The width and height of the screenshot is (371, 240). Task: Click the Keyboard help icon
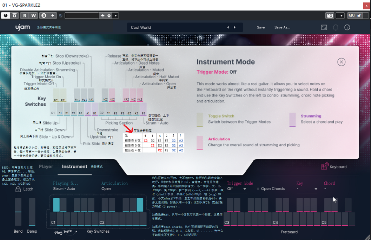324,166
